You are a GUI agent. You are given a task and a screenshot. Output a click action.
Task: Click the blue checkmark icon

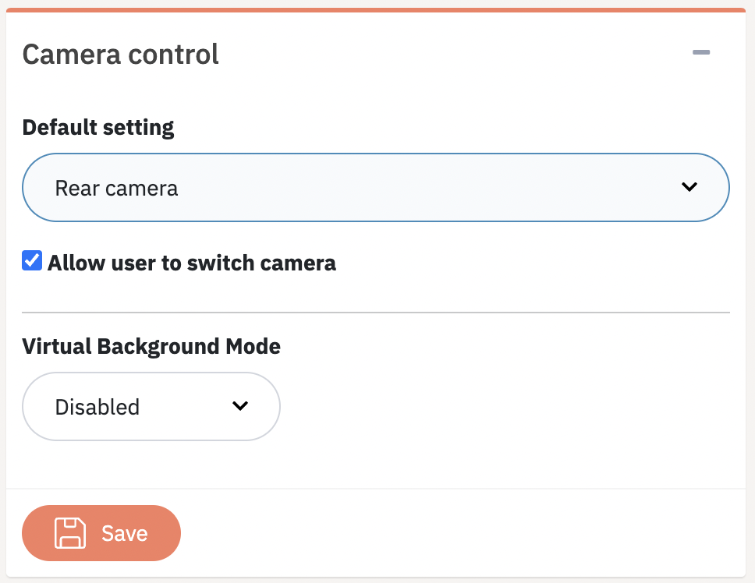[x=32, y=260]
